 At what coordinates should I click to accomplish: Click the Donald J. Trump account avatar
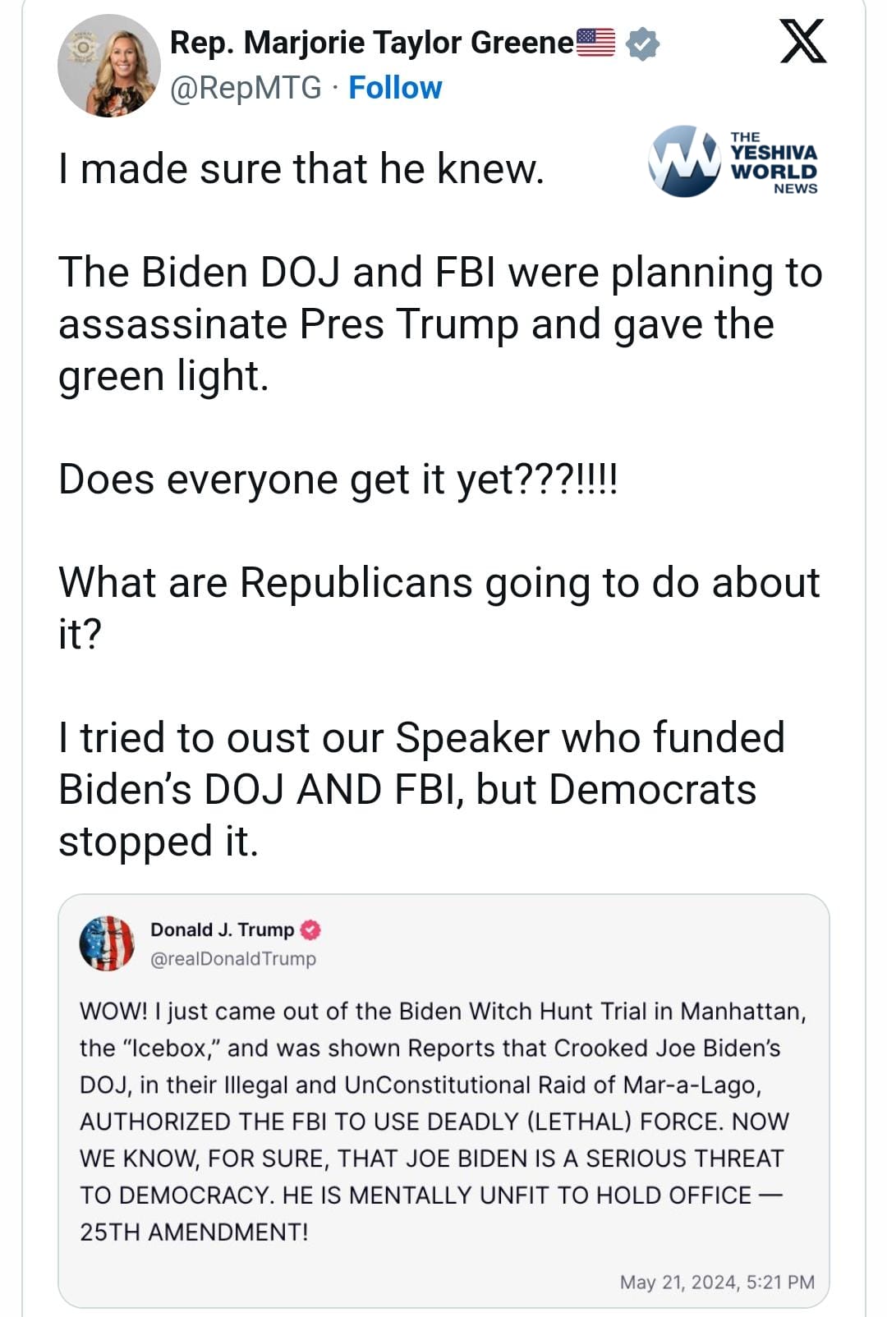click(x=107, y=943)
